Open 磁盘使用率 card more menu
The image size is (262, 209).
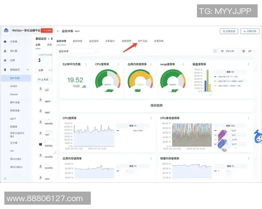[248, 64]
